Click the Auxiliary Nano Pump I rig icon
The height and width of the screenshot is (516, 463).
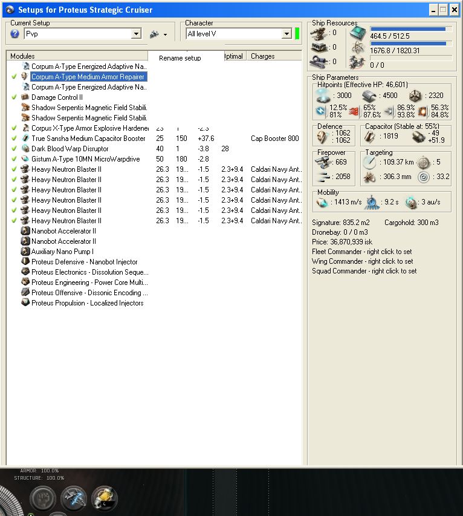(x=25, y=252)
